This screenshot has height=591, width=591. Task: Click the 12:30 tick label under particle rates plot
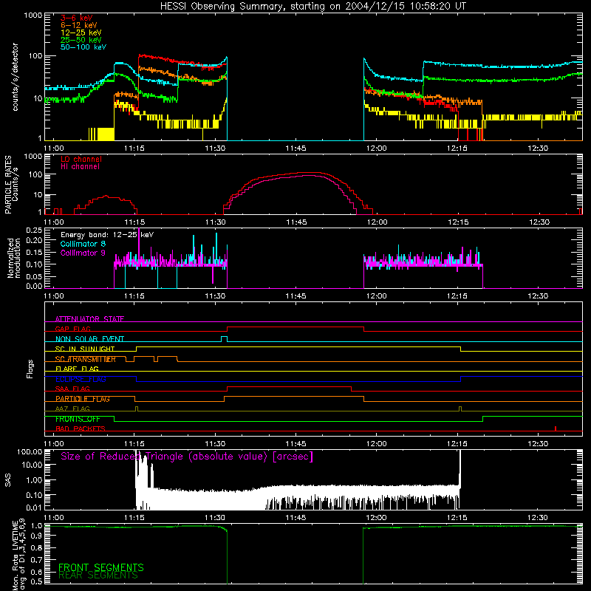pos(539,222)
